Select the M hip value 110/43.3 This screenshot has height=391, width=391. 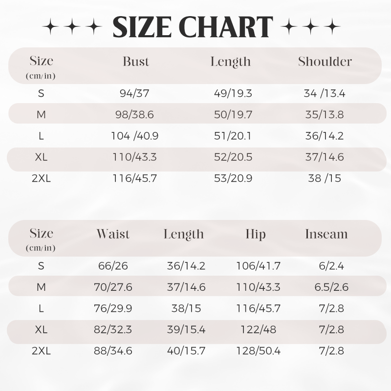tap(259, 287)
